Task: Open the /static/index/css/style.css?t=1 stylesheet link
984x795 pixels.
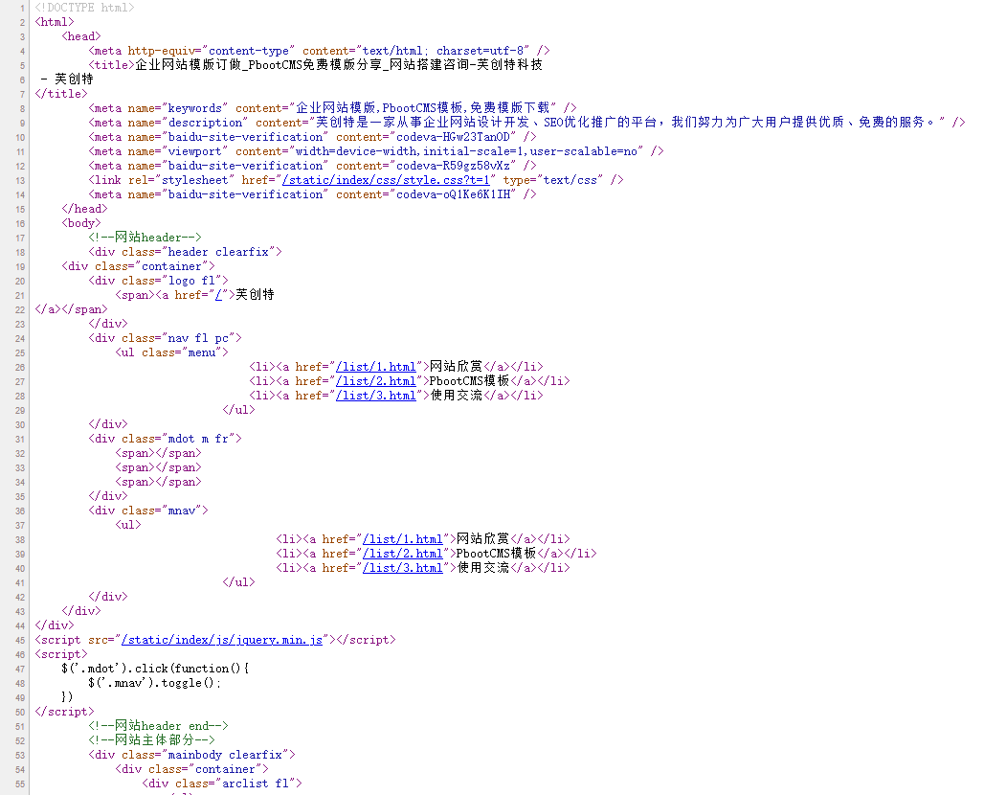Action: (x=386, y=180)
